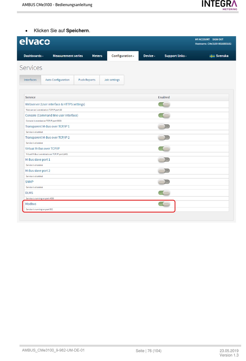Enable Transparent M-Bus over TCP/IP 2
Viewport: 246px width, 361px height.
tap(164, 137)
